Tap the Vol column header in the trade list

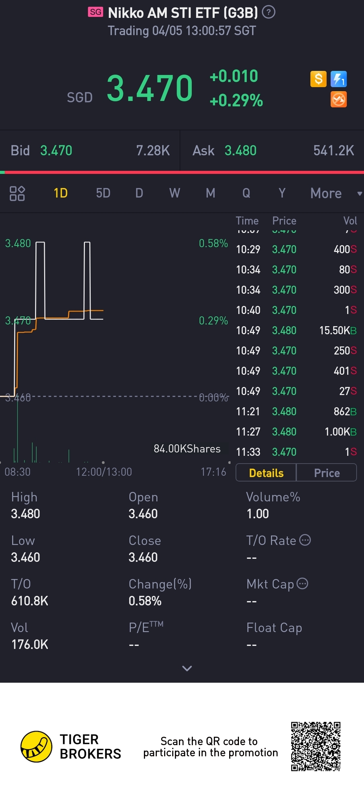coord(350,221)
